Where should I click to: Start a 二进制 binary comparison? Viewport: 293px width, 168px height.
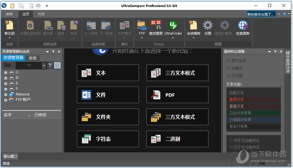177,139
